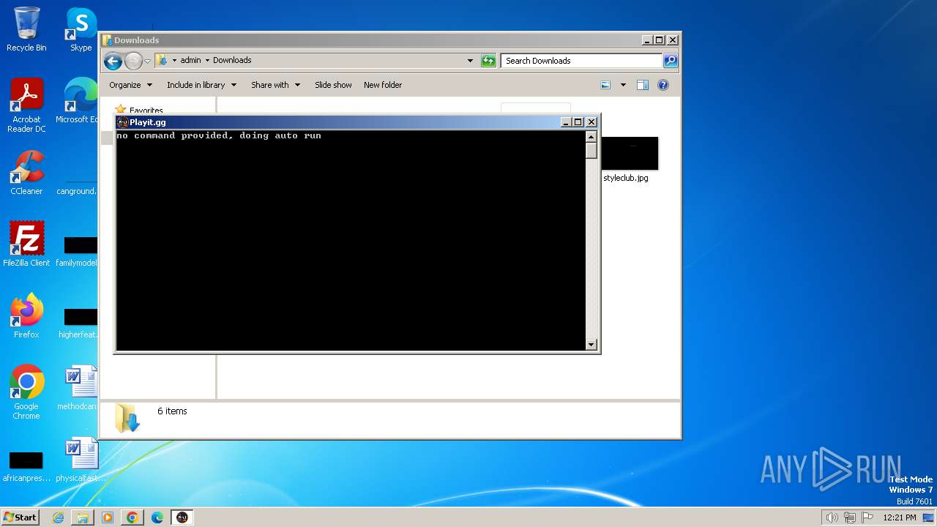The width and height of the screenshot is (937, 527).
Task: Toggle the preview pane in Downloads window
Action: pos(643,85)
